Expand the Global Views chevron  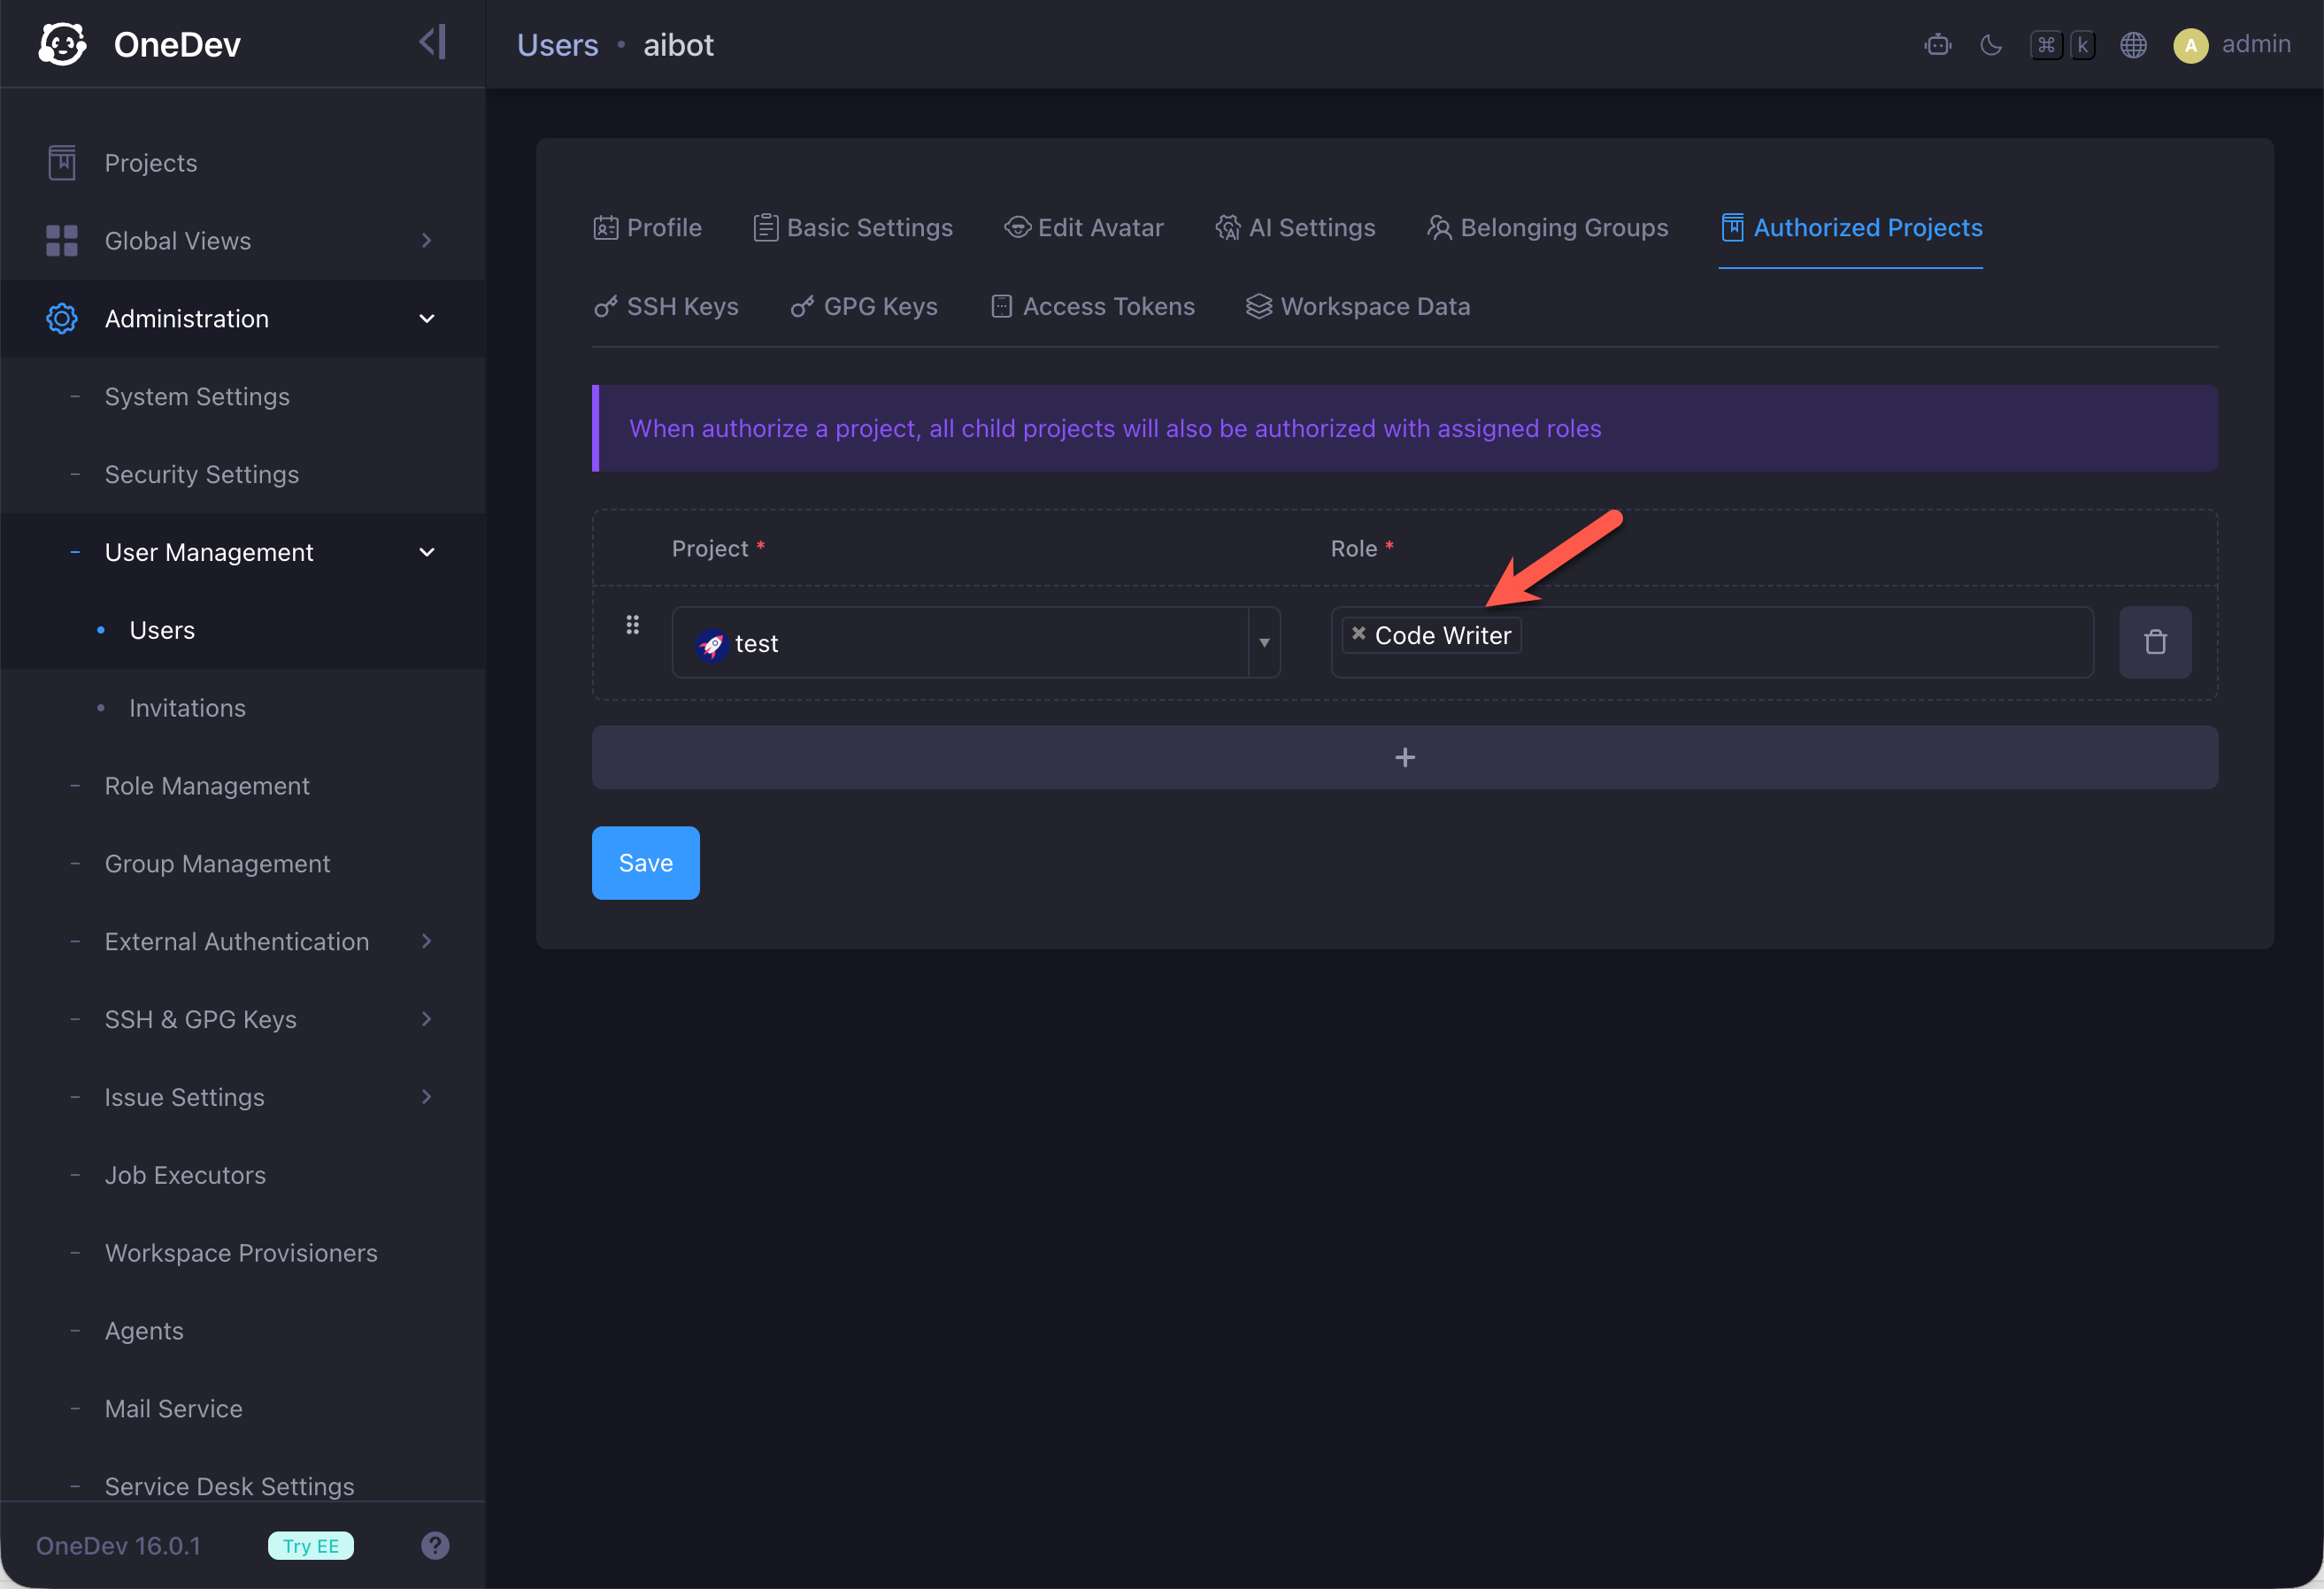coord(427,240)
